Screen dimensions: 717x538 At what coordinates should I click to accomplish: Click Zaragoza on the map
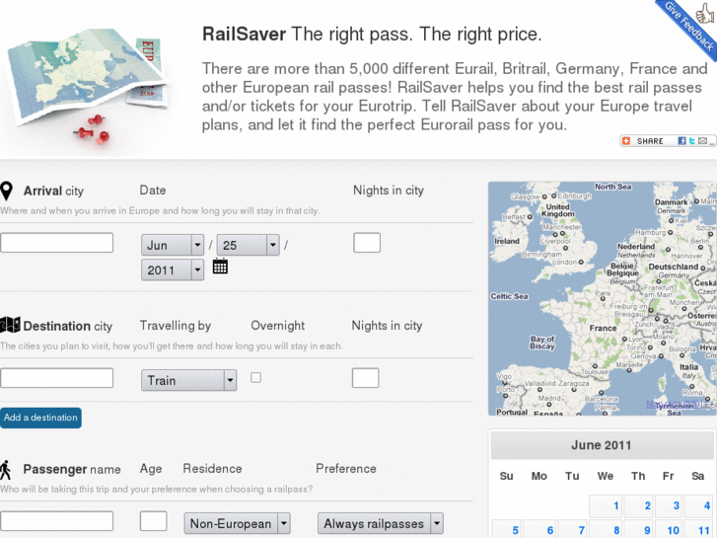(x=573, y=385)
